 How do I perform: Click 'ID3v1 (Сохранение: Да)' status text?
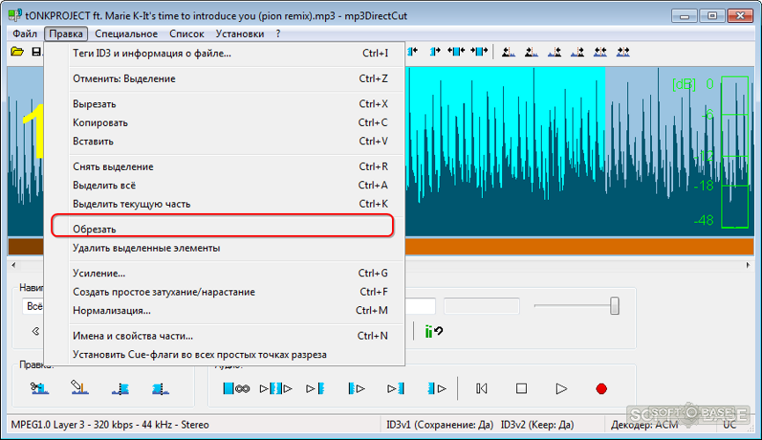440,425
